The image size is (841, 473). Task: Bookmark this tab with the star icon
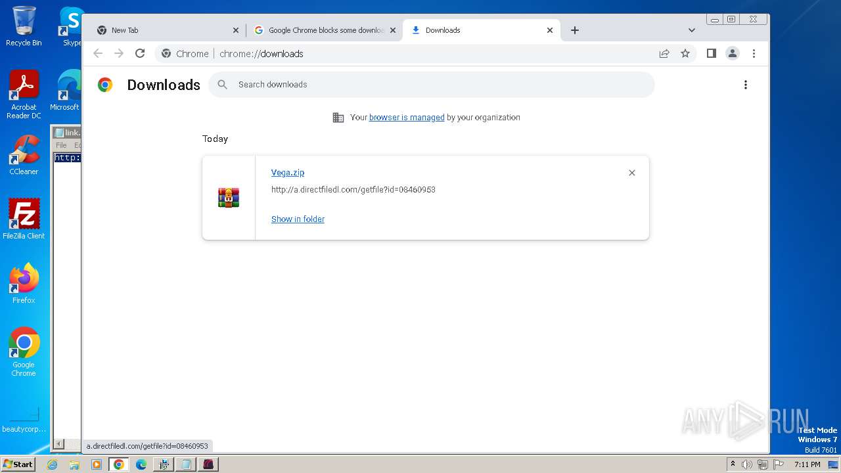[x=685, y=53]
